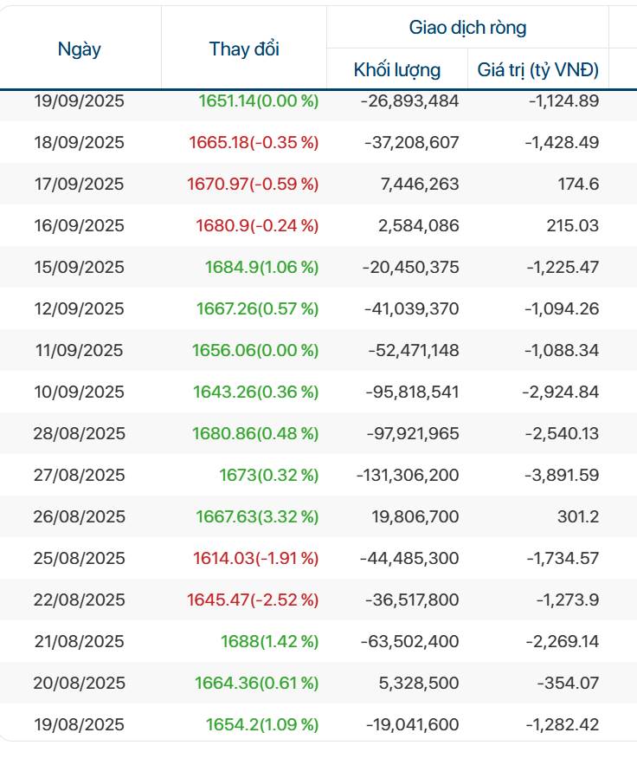The image size is (637, 765).
Task: Select the 17/09/2025 row date
Action: point(80,185)
